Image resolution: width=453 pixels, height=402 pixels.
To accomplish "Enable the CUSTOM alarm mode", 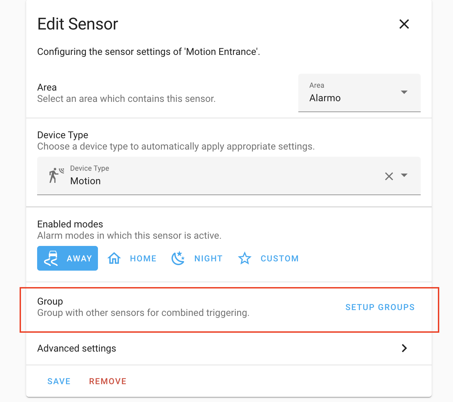I will [268, 258].
